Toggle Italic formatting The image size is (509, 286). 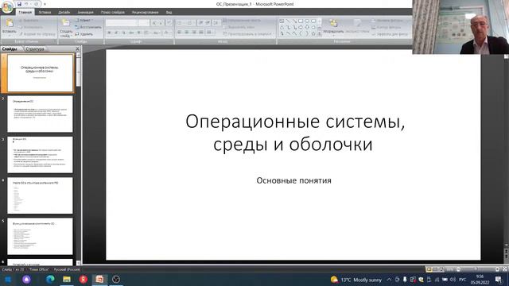[x=117, y=33]
